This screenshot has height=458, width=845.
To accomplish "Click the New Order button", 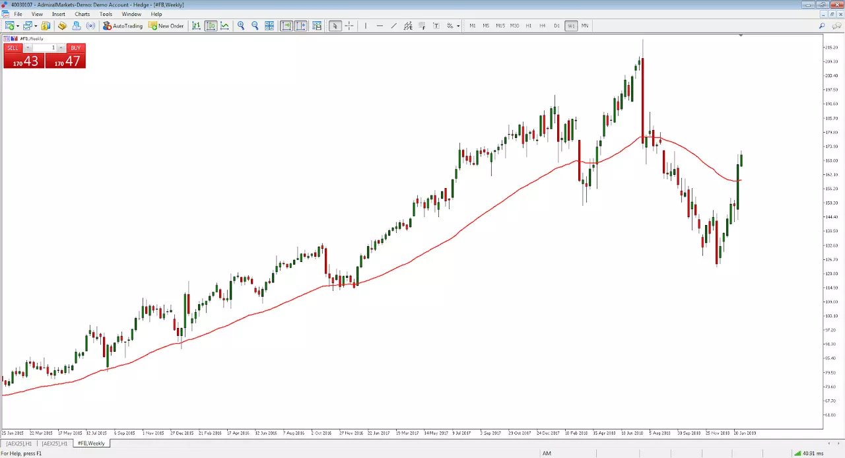I will (x=166, y=26).
